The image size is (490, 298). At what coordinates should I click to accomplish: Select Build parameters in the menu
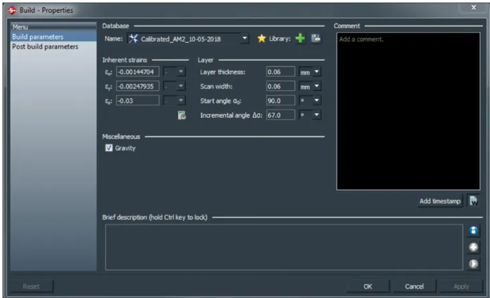[53, 37]
